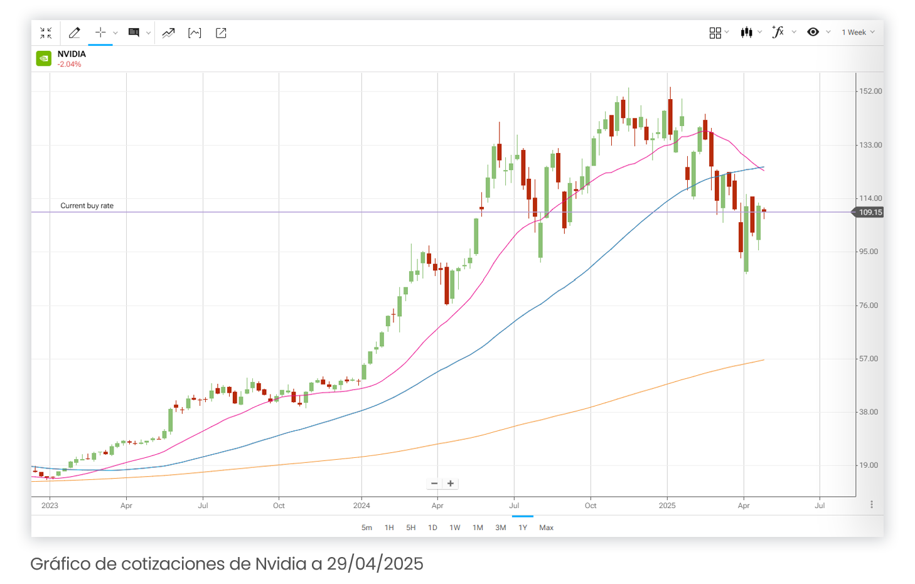The image size is (915, 584).
Task: Click the 109.15 current price label
Action: (869, 213)
